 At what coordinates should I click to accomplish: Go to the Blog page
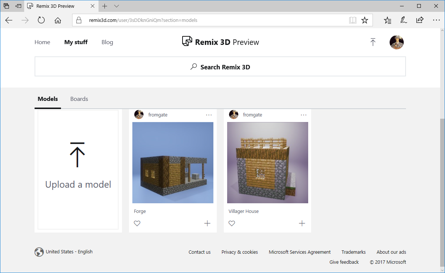click(x=107, y=42)
